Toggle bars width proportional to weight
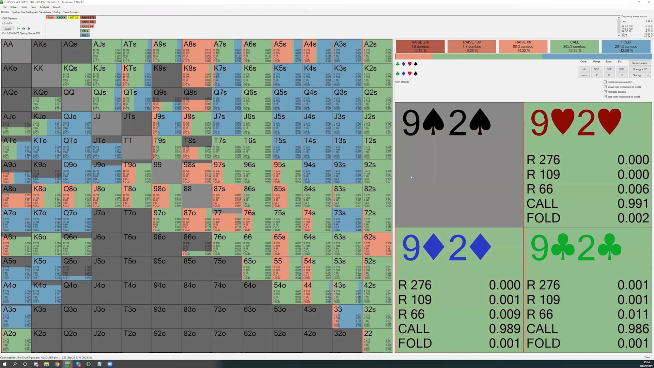654x368 pixels. coord(605,97)
